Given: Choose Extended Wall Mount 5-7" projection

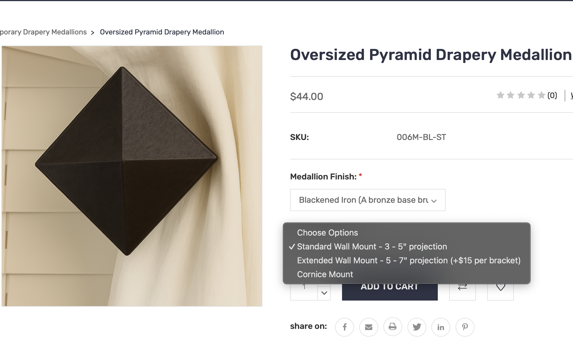Looking at the screenshot, I should click(408, 261).
